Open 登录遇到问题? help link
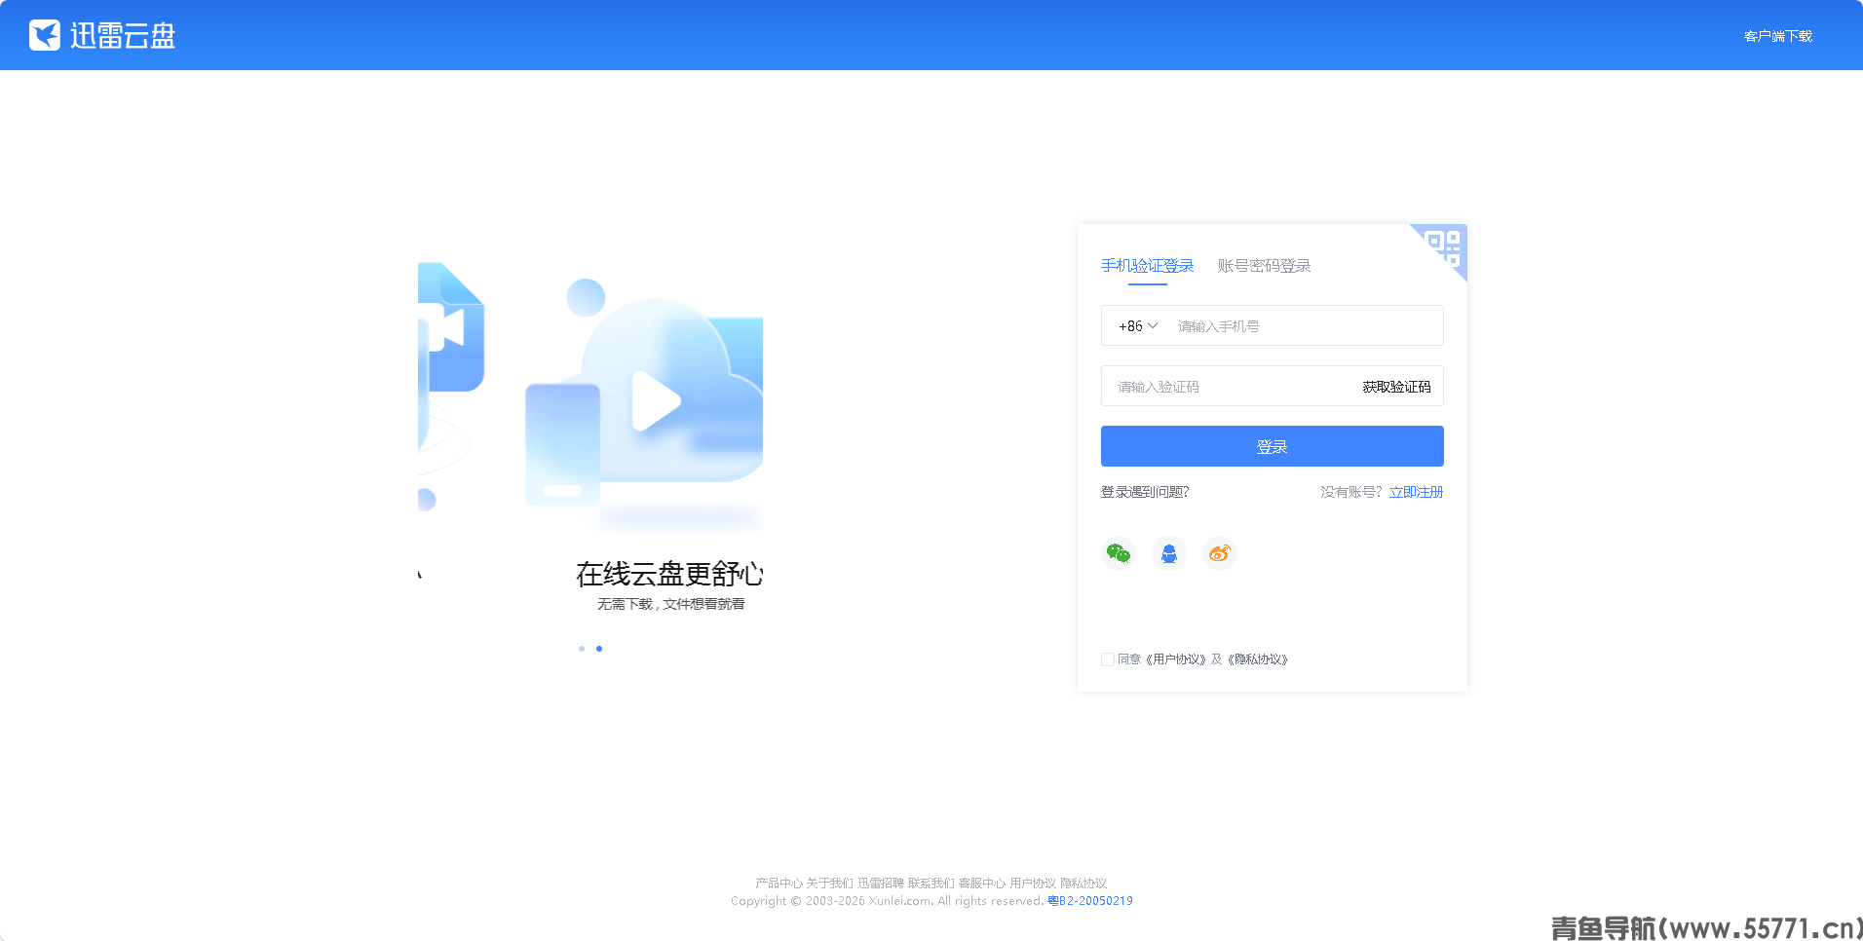Viewport: 1863px width, 941px height. tap(1145, 492)
